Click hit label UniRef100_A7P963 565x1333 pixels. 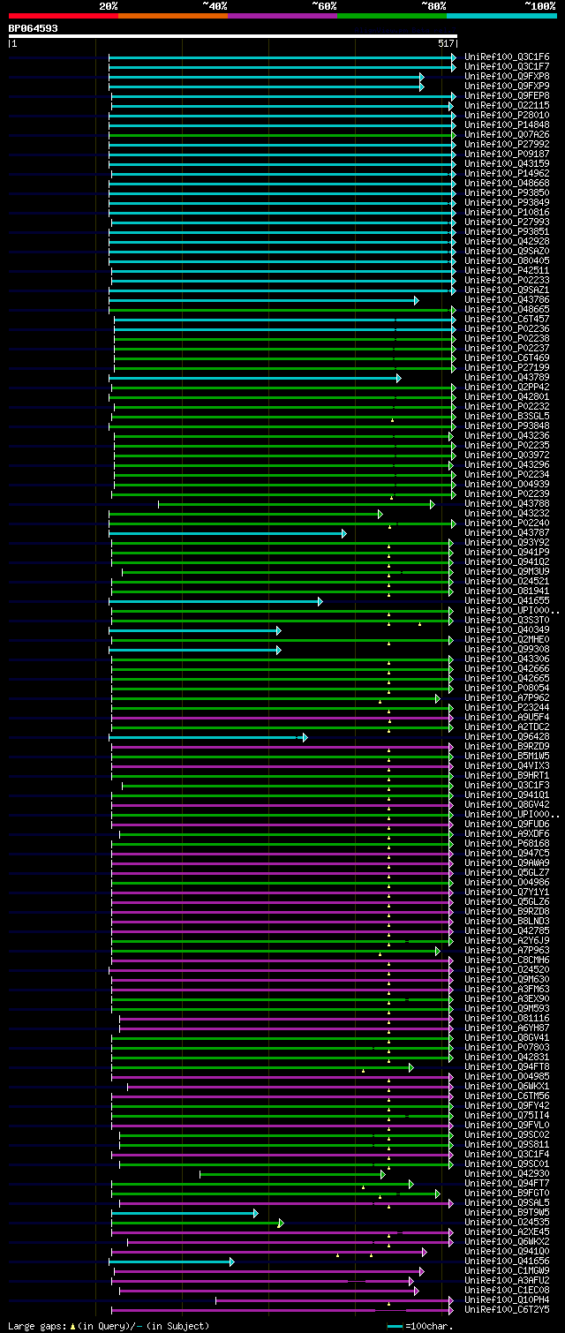click(x=507, y=951)
